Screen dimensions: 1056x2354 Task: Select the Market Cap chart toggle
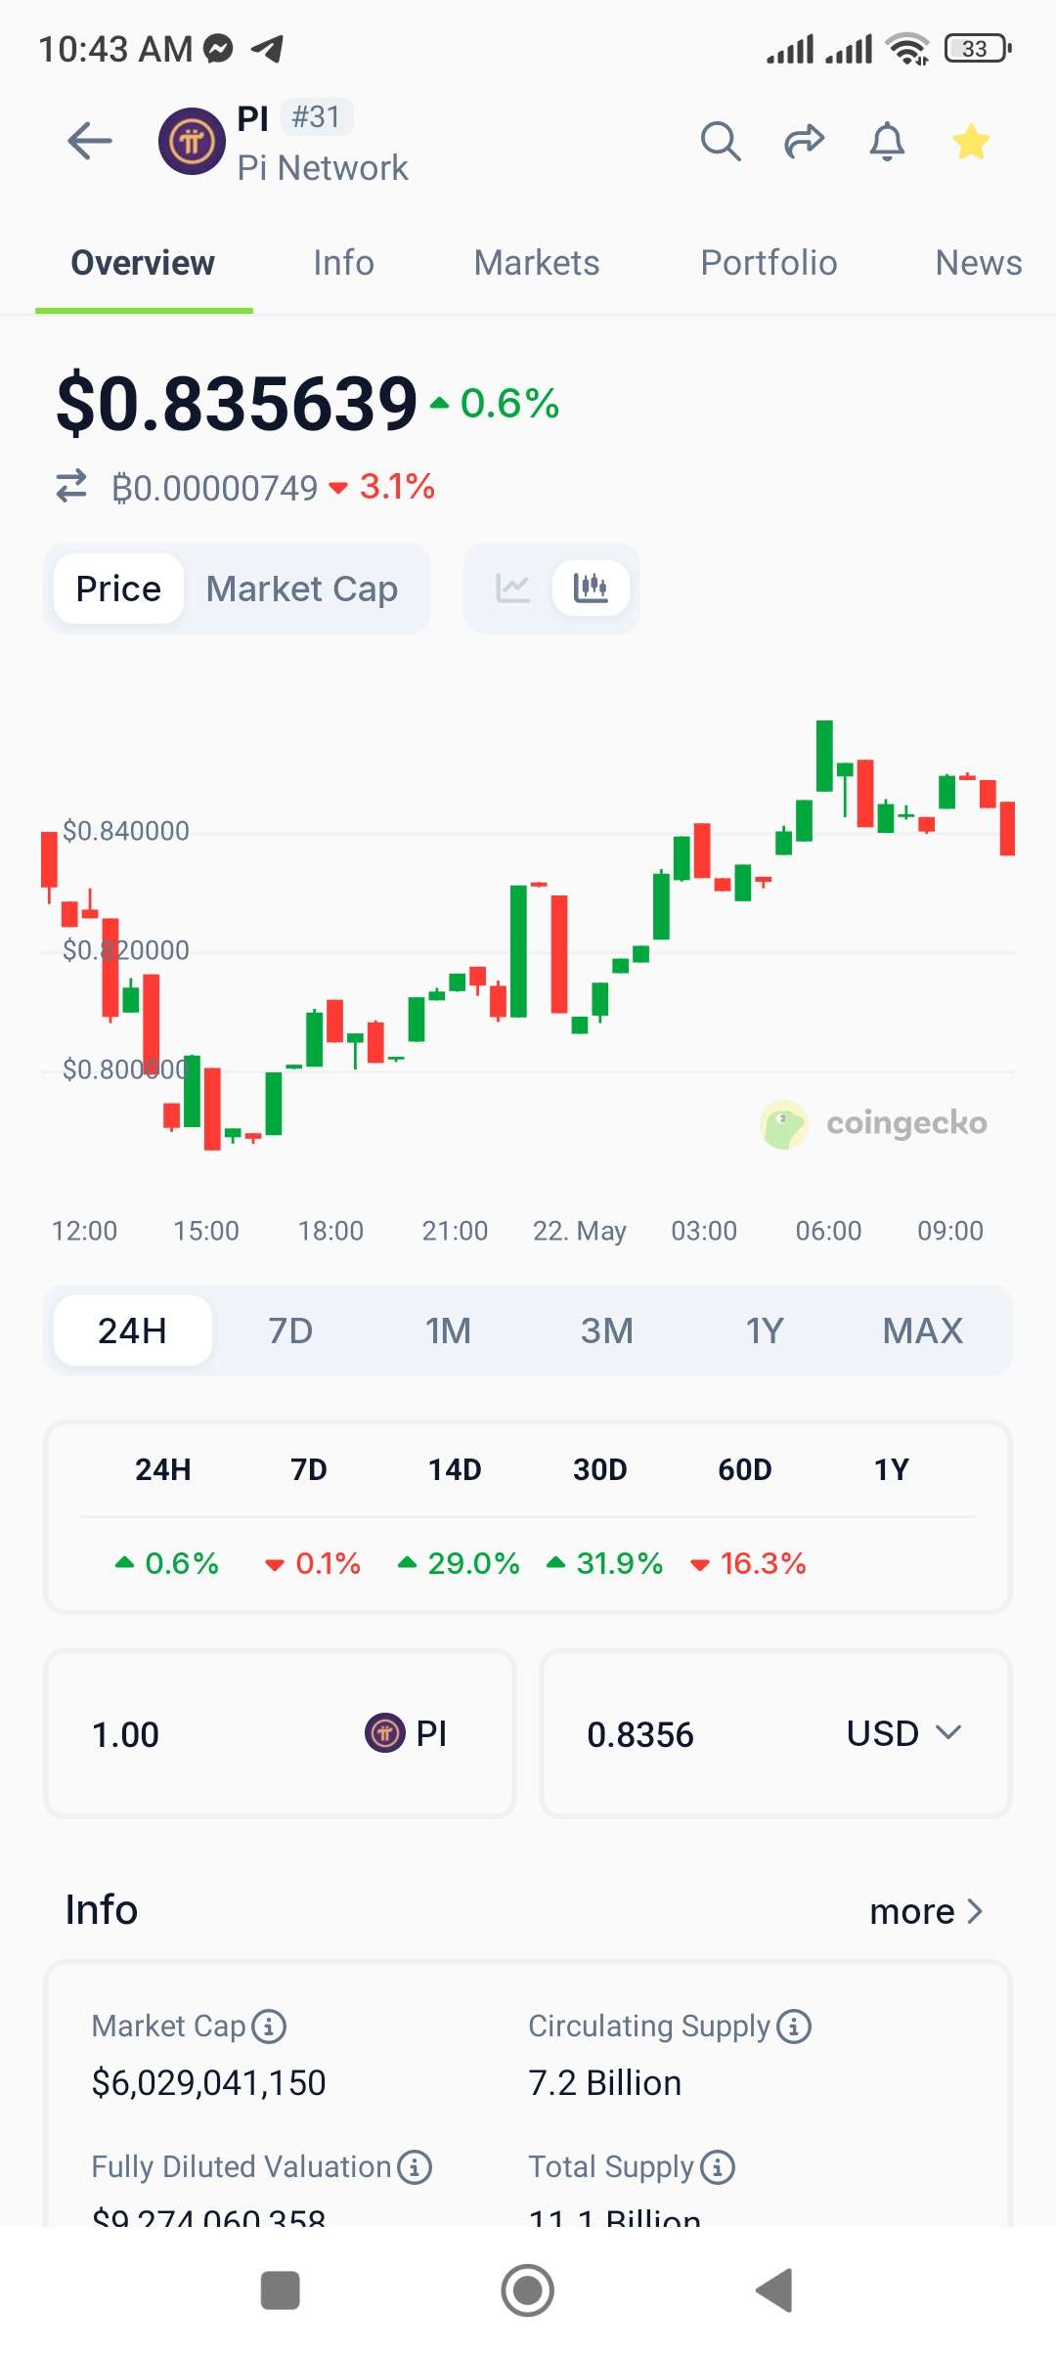(x=302, y=588)
